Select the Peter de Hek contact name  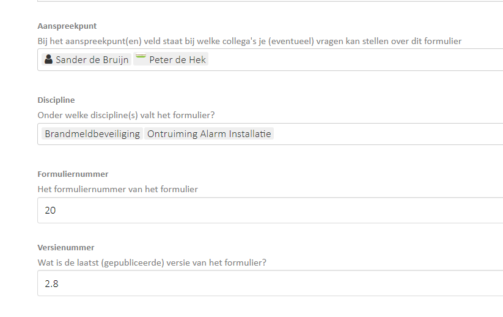[177, 60]
